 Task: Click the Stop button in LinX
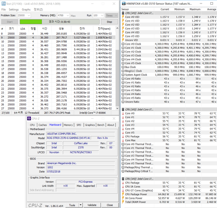[x=109, y=22]
